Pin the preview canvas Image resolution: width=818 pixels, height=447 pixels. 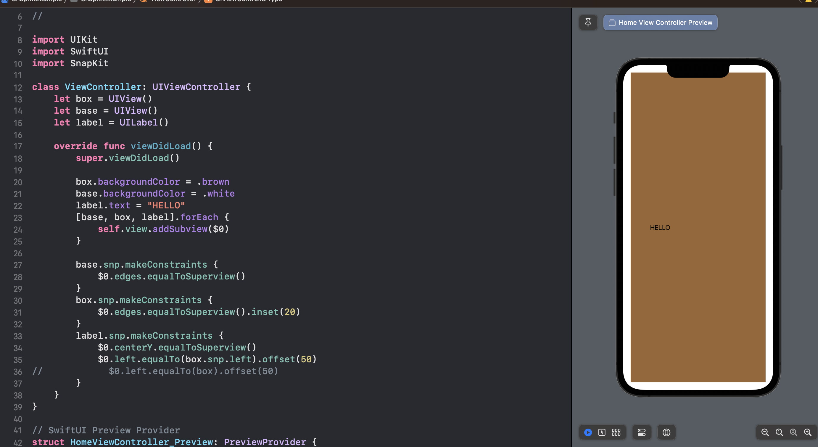pyautogui.click(x=588, y=22)
